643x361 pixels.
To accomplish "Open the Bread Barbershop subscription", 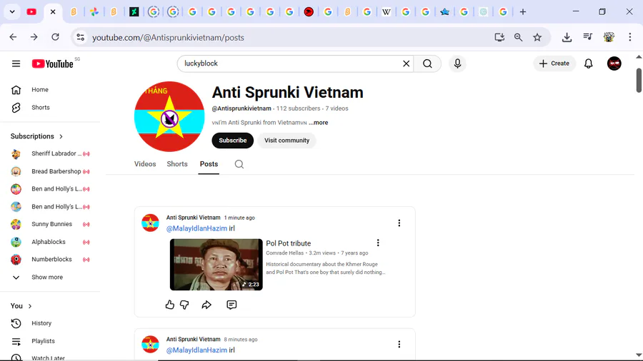I will tap(50, 171).
